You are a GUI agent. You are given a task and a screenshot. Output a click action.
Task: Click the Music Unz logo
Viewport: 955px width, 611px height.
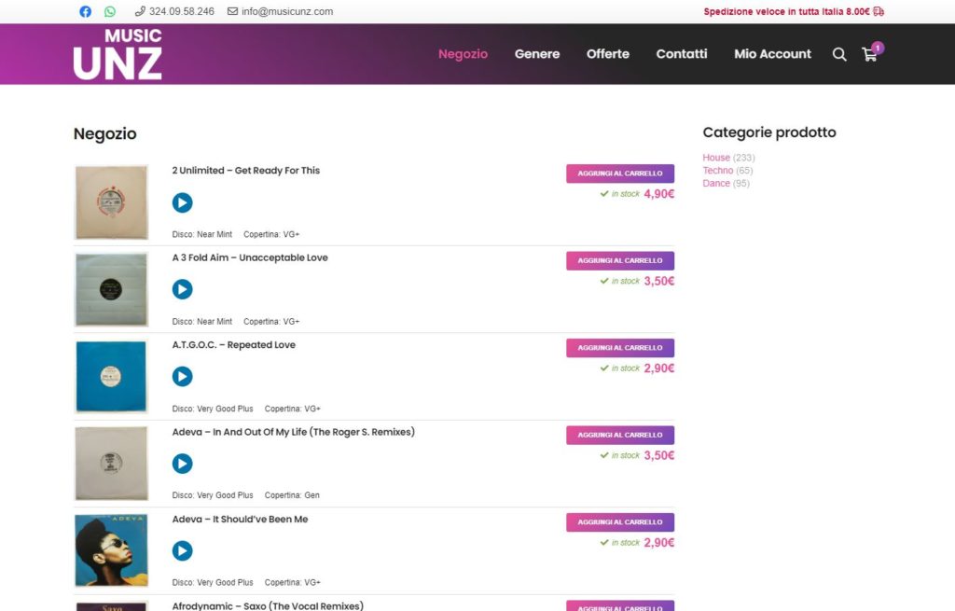coord(118,53)
